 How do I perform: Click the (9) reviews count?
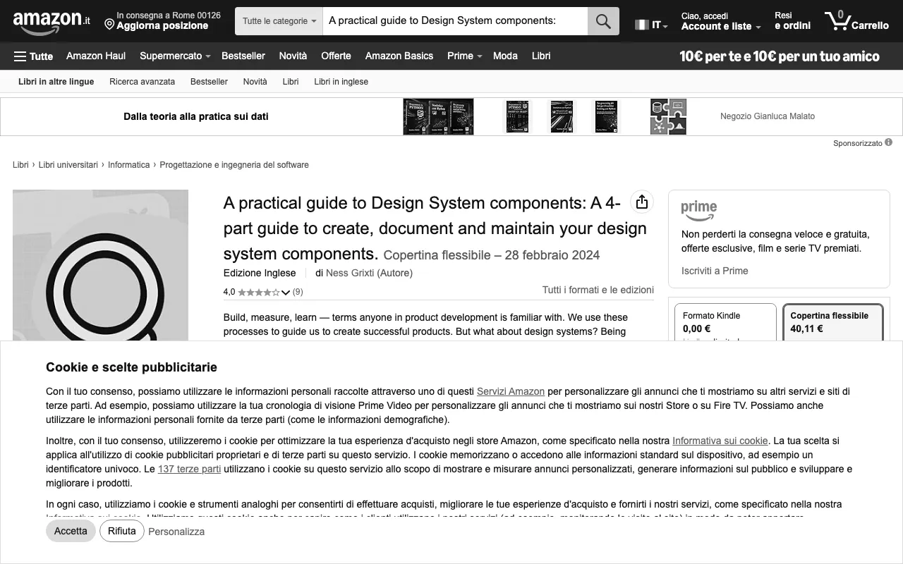298,292
